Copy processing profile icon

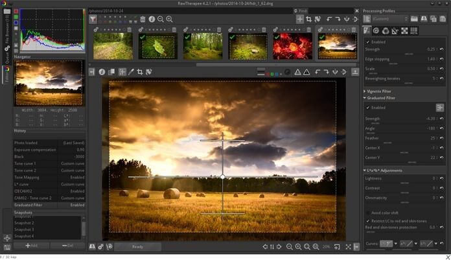pyautogui.click(x=434, y=19)
